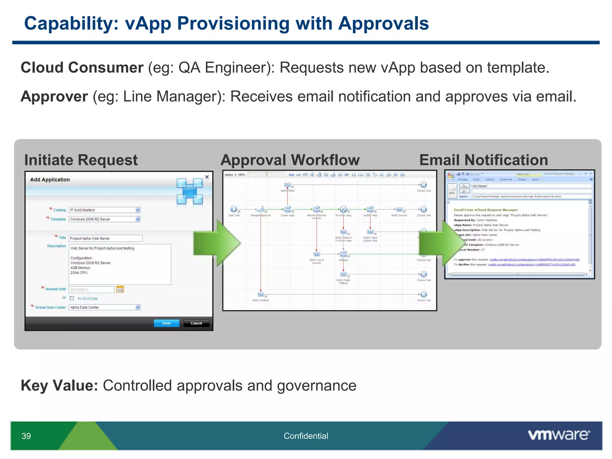612x459 pixels.
Task: Open the Options menu in workflow toolbar
Action: pyautogui.click(x=230, y=175)
